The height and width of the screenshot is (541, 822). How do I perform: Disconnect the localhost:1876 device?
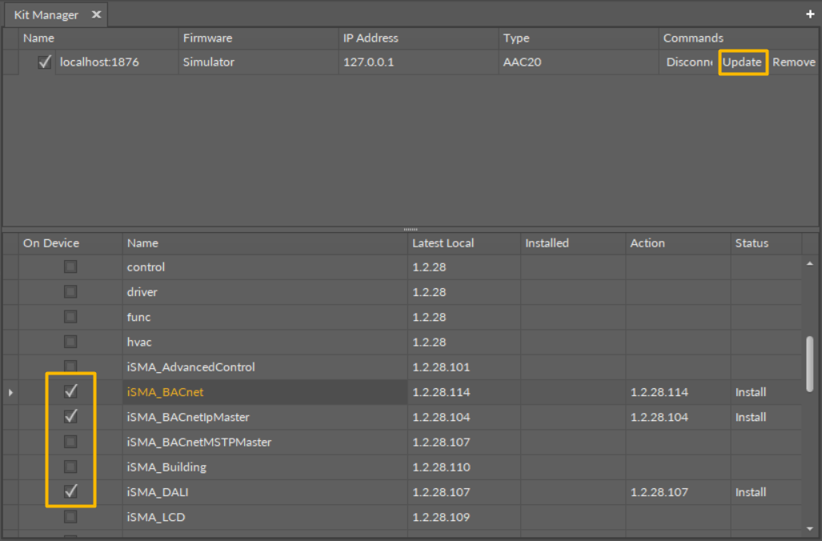(688, 62)
